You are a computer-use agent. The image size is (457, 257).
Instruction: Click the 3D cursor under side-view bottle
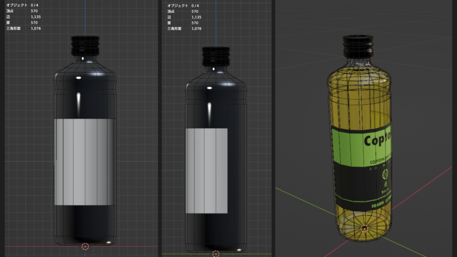[x=216, y=253]
